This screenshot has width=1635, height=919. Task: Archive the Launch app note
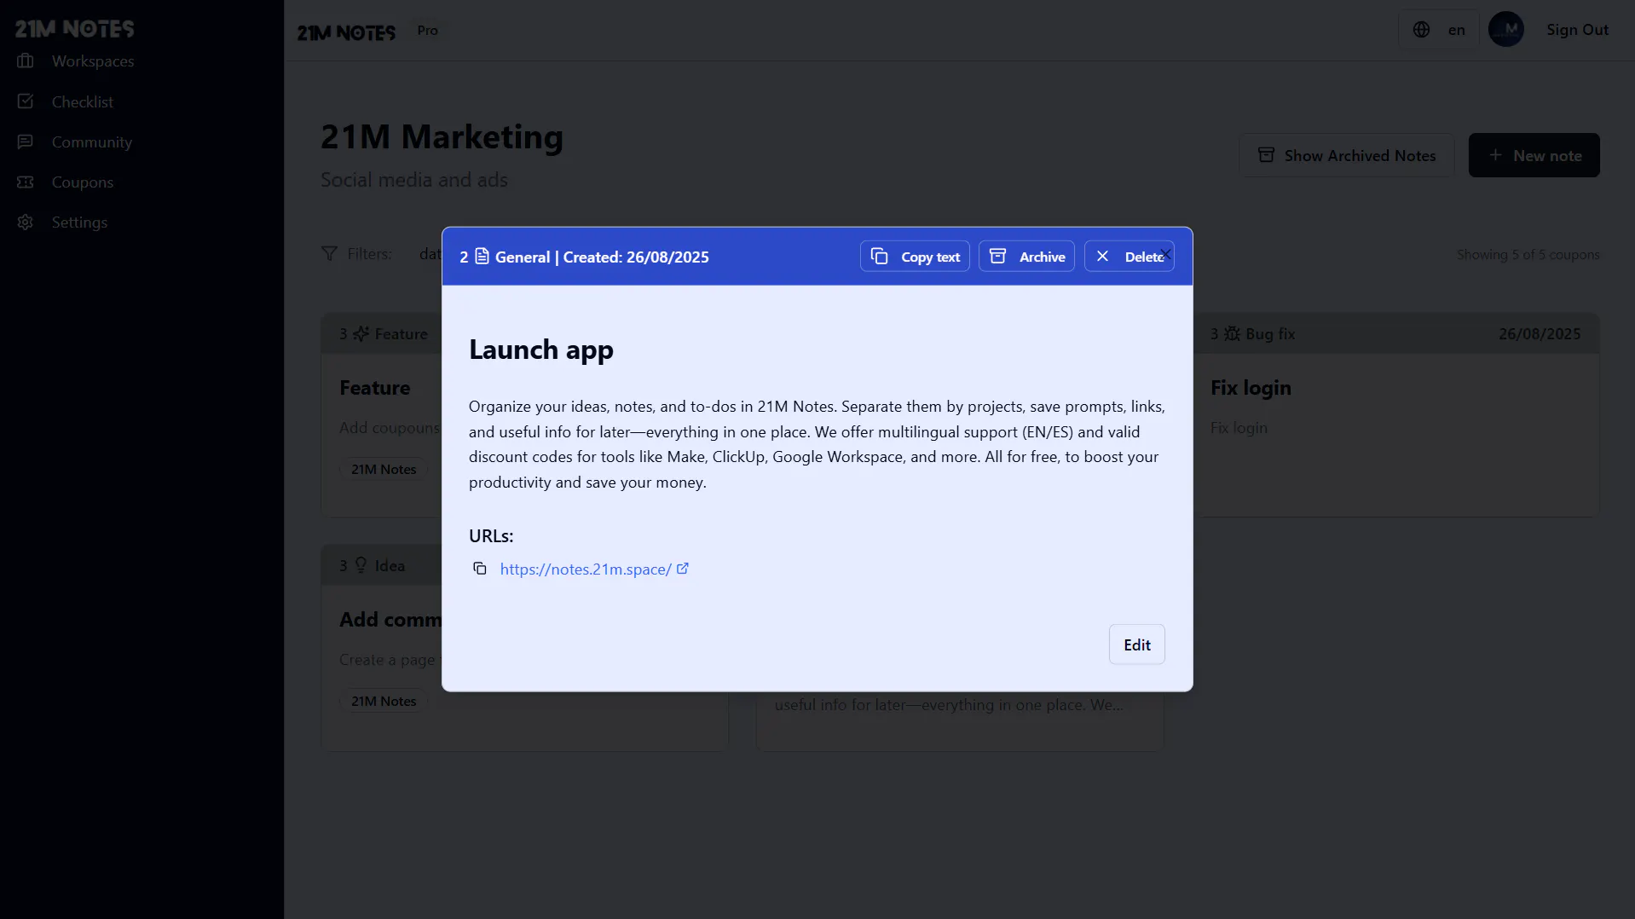point(1026,257)
